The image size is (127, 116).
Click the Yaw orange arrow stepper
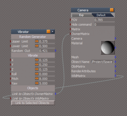(37, 83)
